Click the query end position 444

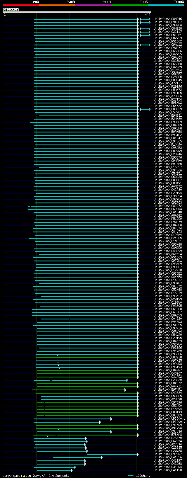coord(148,14)
